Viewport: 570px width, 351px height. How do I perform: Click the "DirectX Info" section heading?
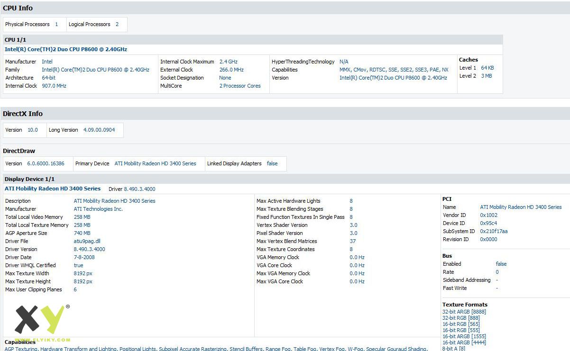[x=23, y=114]
